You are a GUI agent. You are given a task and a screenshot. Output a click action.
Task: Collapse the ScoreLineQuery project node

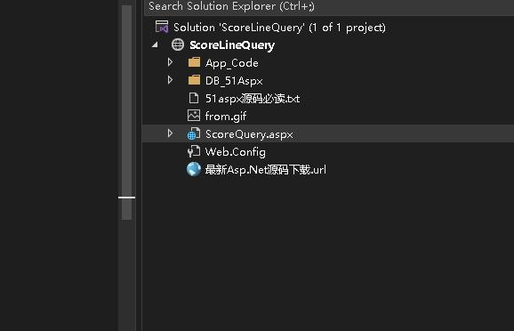155,44
